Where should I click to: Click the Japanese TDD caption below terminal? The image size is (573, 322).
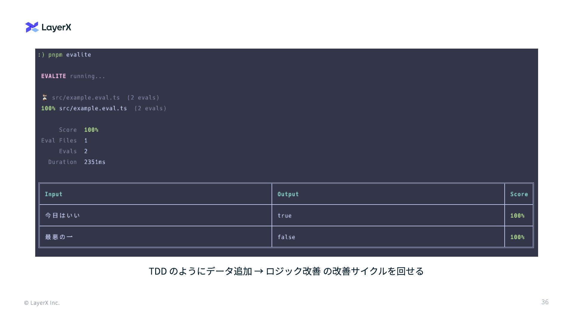click(286, 271)
